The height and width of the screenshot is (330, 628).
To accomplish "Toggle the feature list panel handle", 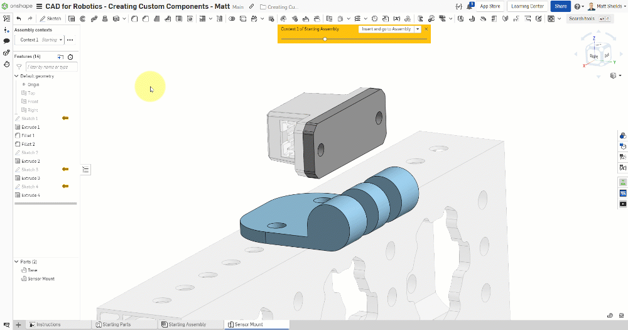I will [x=86, y=169].
